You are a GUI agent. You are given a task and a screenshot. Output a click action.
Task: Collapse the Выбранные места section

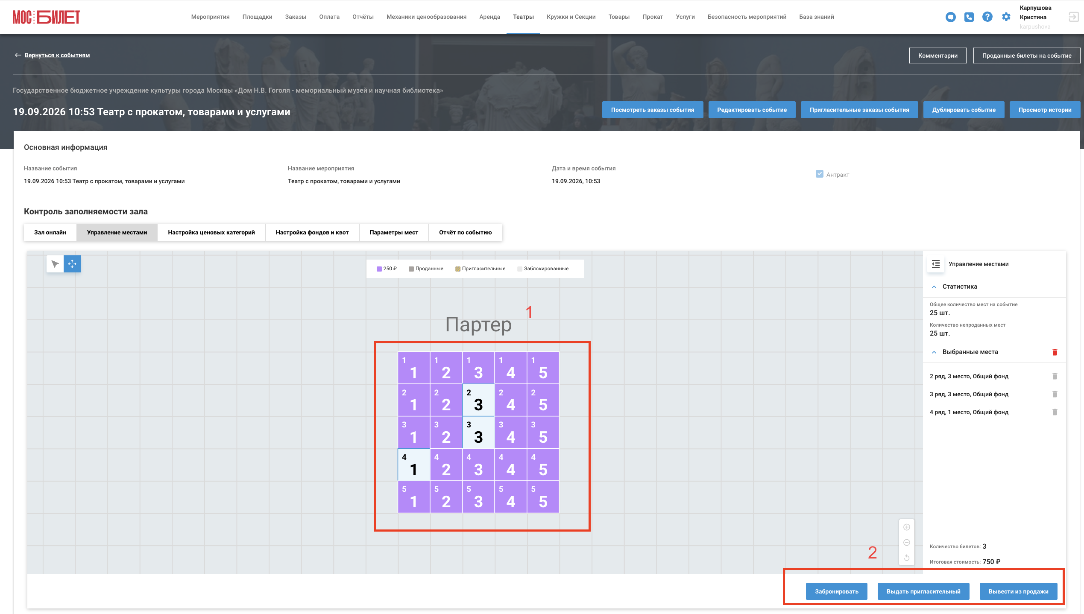(x=934, y=352)
